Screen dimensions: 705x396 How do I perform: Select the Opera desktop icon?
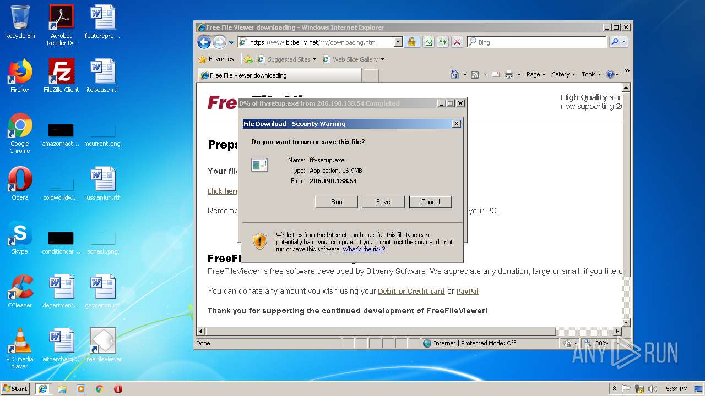click(20, 184)
